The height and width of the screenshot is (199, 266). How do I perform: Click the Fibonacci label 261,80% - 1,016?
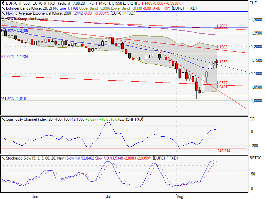click(x=13, y=99)
